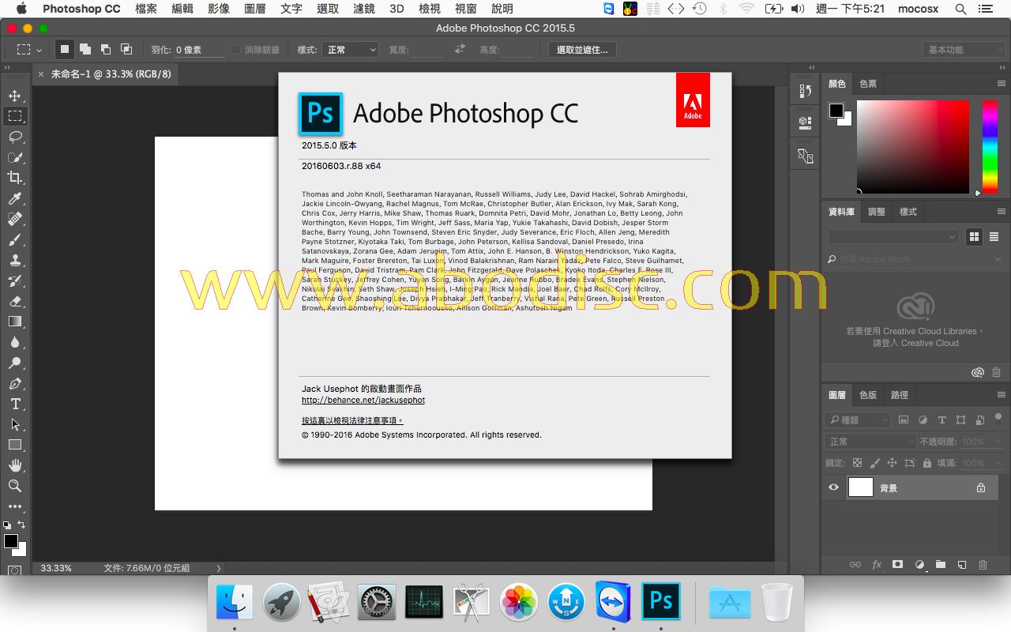Add layer style with fx icon

click(x=876, y=565)
